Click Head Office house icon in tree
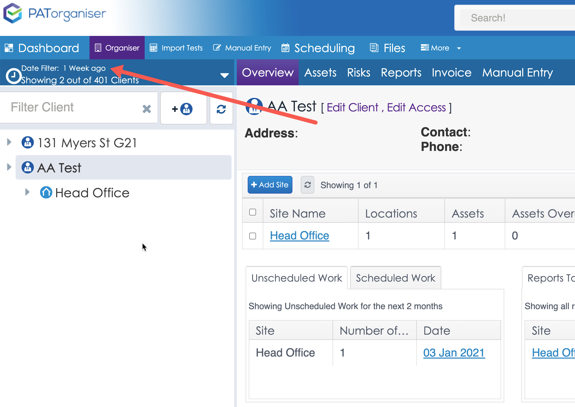Viewport: 575px width, 407px height. (46, 193)
